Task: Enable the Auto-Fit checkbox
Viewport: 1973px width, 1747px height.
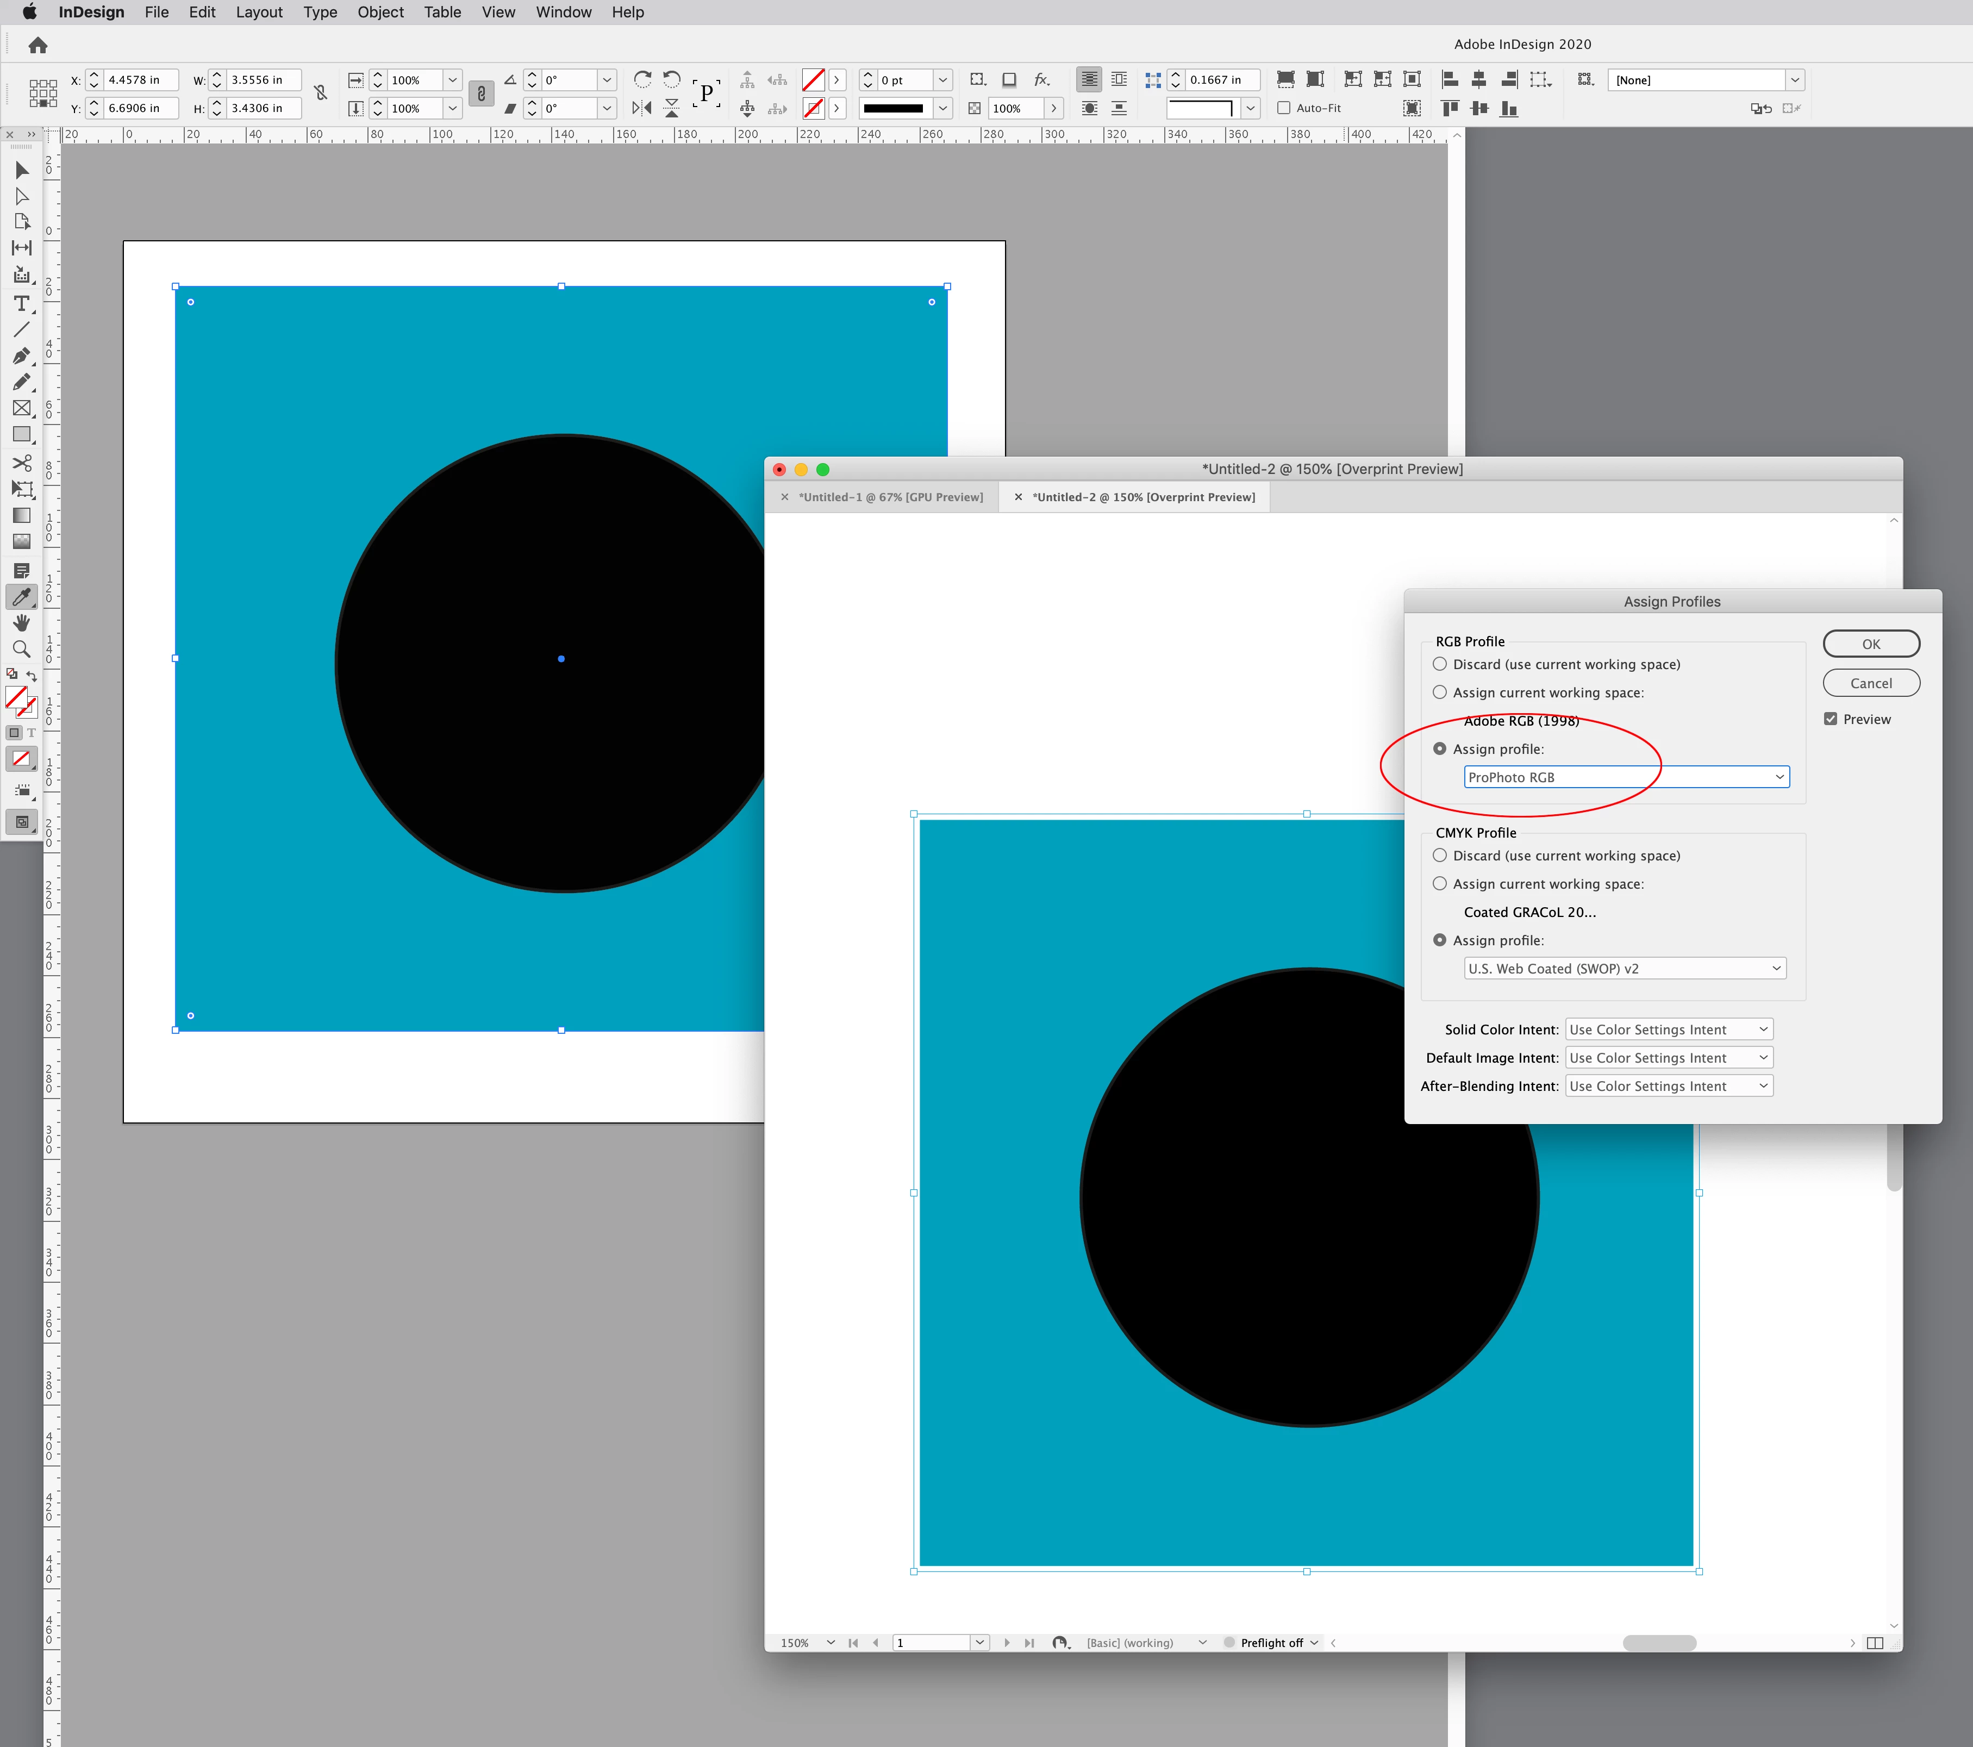Action: pos(1284,108)
